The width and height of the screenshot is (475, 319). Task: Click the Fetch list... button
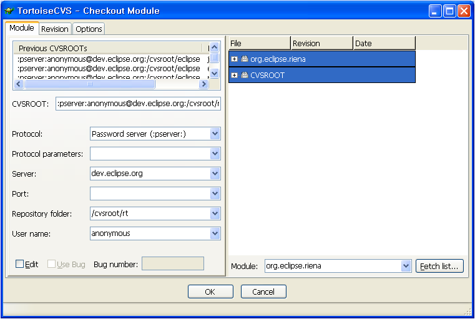pyautogui.click(x=439, y=266)
